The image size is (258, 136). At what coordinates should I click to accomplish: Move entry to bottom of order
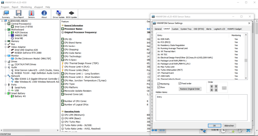216,90
